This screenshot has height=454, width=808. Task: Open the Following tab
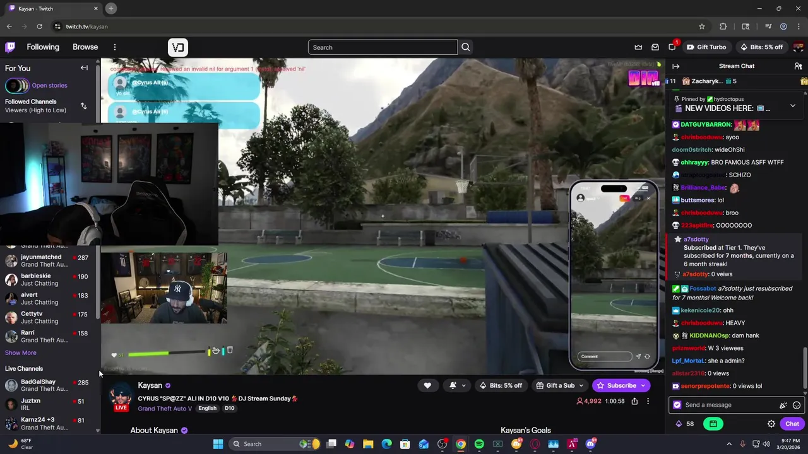[x=43, y=47]
